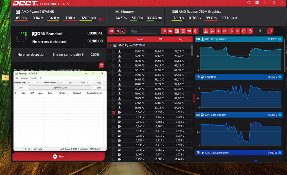Check the 0,750 V sensor row checkbox

point(114,159)
